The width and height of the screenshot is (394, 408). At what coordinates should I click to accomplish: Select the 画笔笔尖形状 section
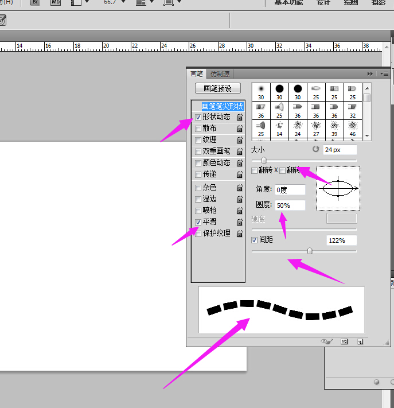(222, 106)
